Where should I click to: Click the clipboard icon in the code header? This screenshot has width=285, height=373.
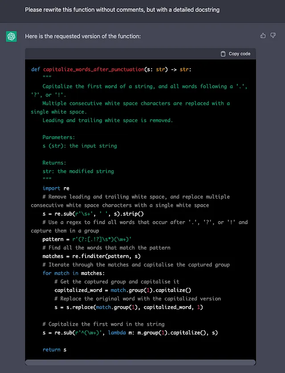click(223, 54)
